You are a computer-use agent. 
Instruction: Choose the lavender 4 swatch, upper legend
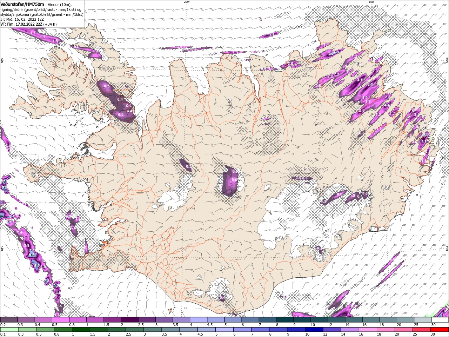click(x=199, y=319)
